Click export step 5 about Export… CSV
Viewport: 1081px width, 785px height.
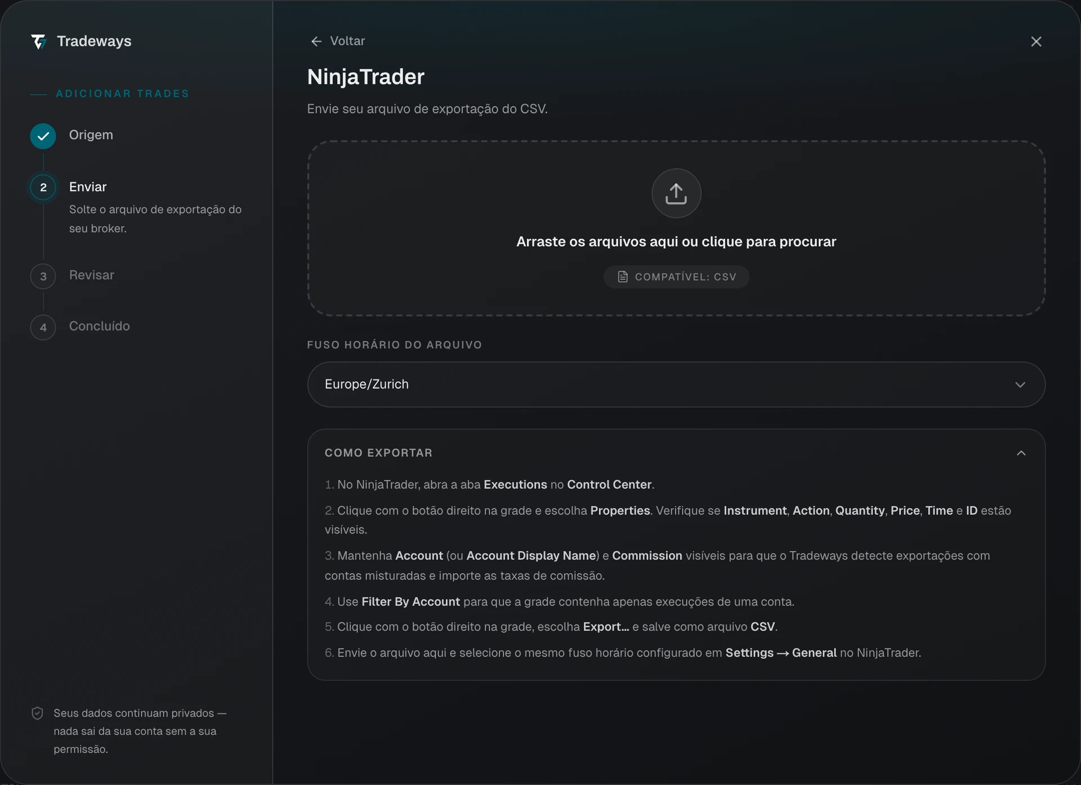click(x=551, y=627)
